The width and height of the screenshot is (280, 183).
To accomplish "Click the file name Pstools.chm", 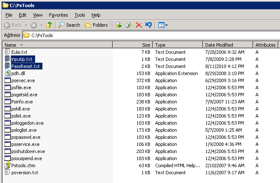I will 23,165.
